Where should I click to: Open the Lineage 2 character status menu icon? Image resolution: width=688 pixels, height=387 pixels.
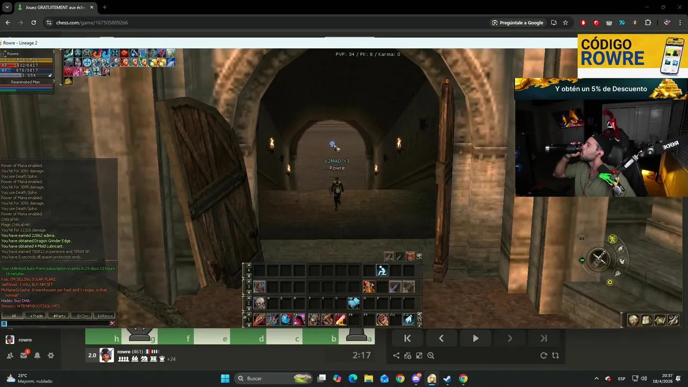click(x=634, y=320)
